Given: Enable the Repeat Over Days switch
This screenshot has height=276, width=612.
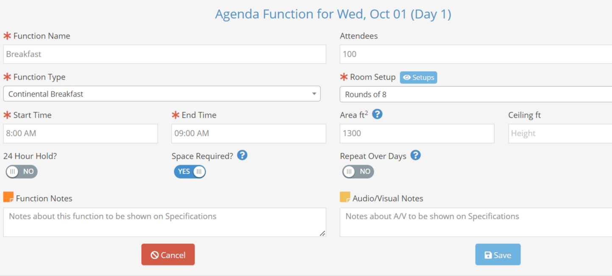Looking at the screenshot, I should [x=358, y=171].
